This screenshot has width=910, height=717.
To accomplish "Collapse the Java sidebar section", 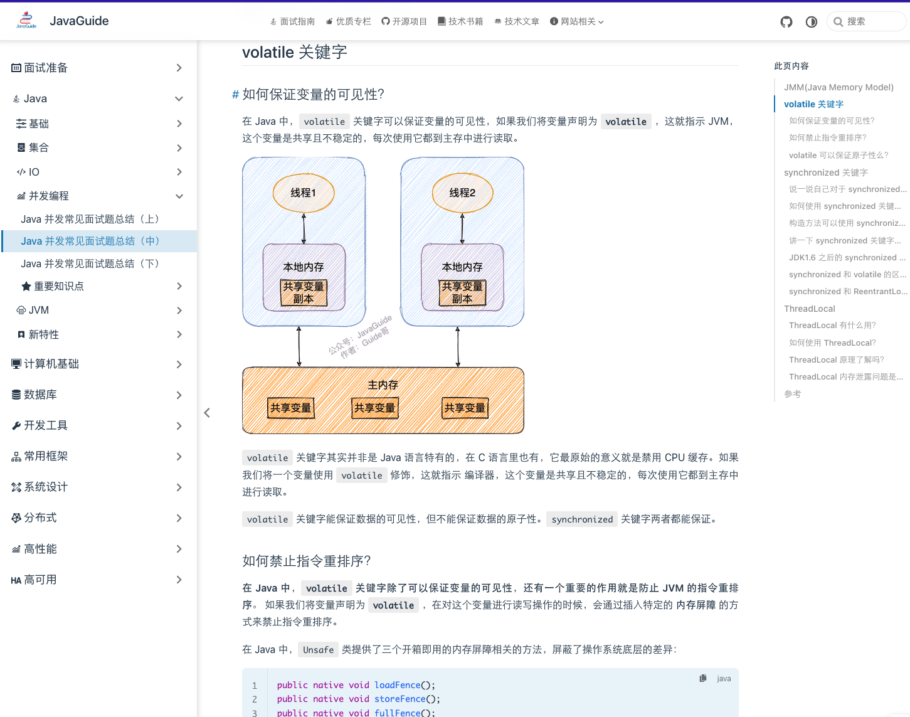I will tap(98, 98).
